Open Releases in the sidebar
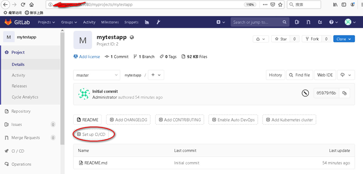Image resolution: width=363 pixels, height=174 pixels. click(19, 86)
